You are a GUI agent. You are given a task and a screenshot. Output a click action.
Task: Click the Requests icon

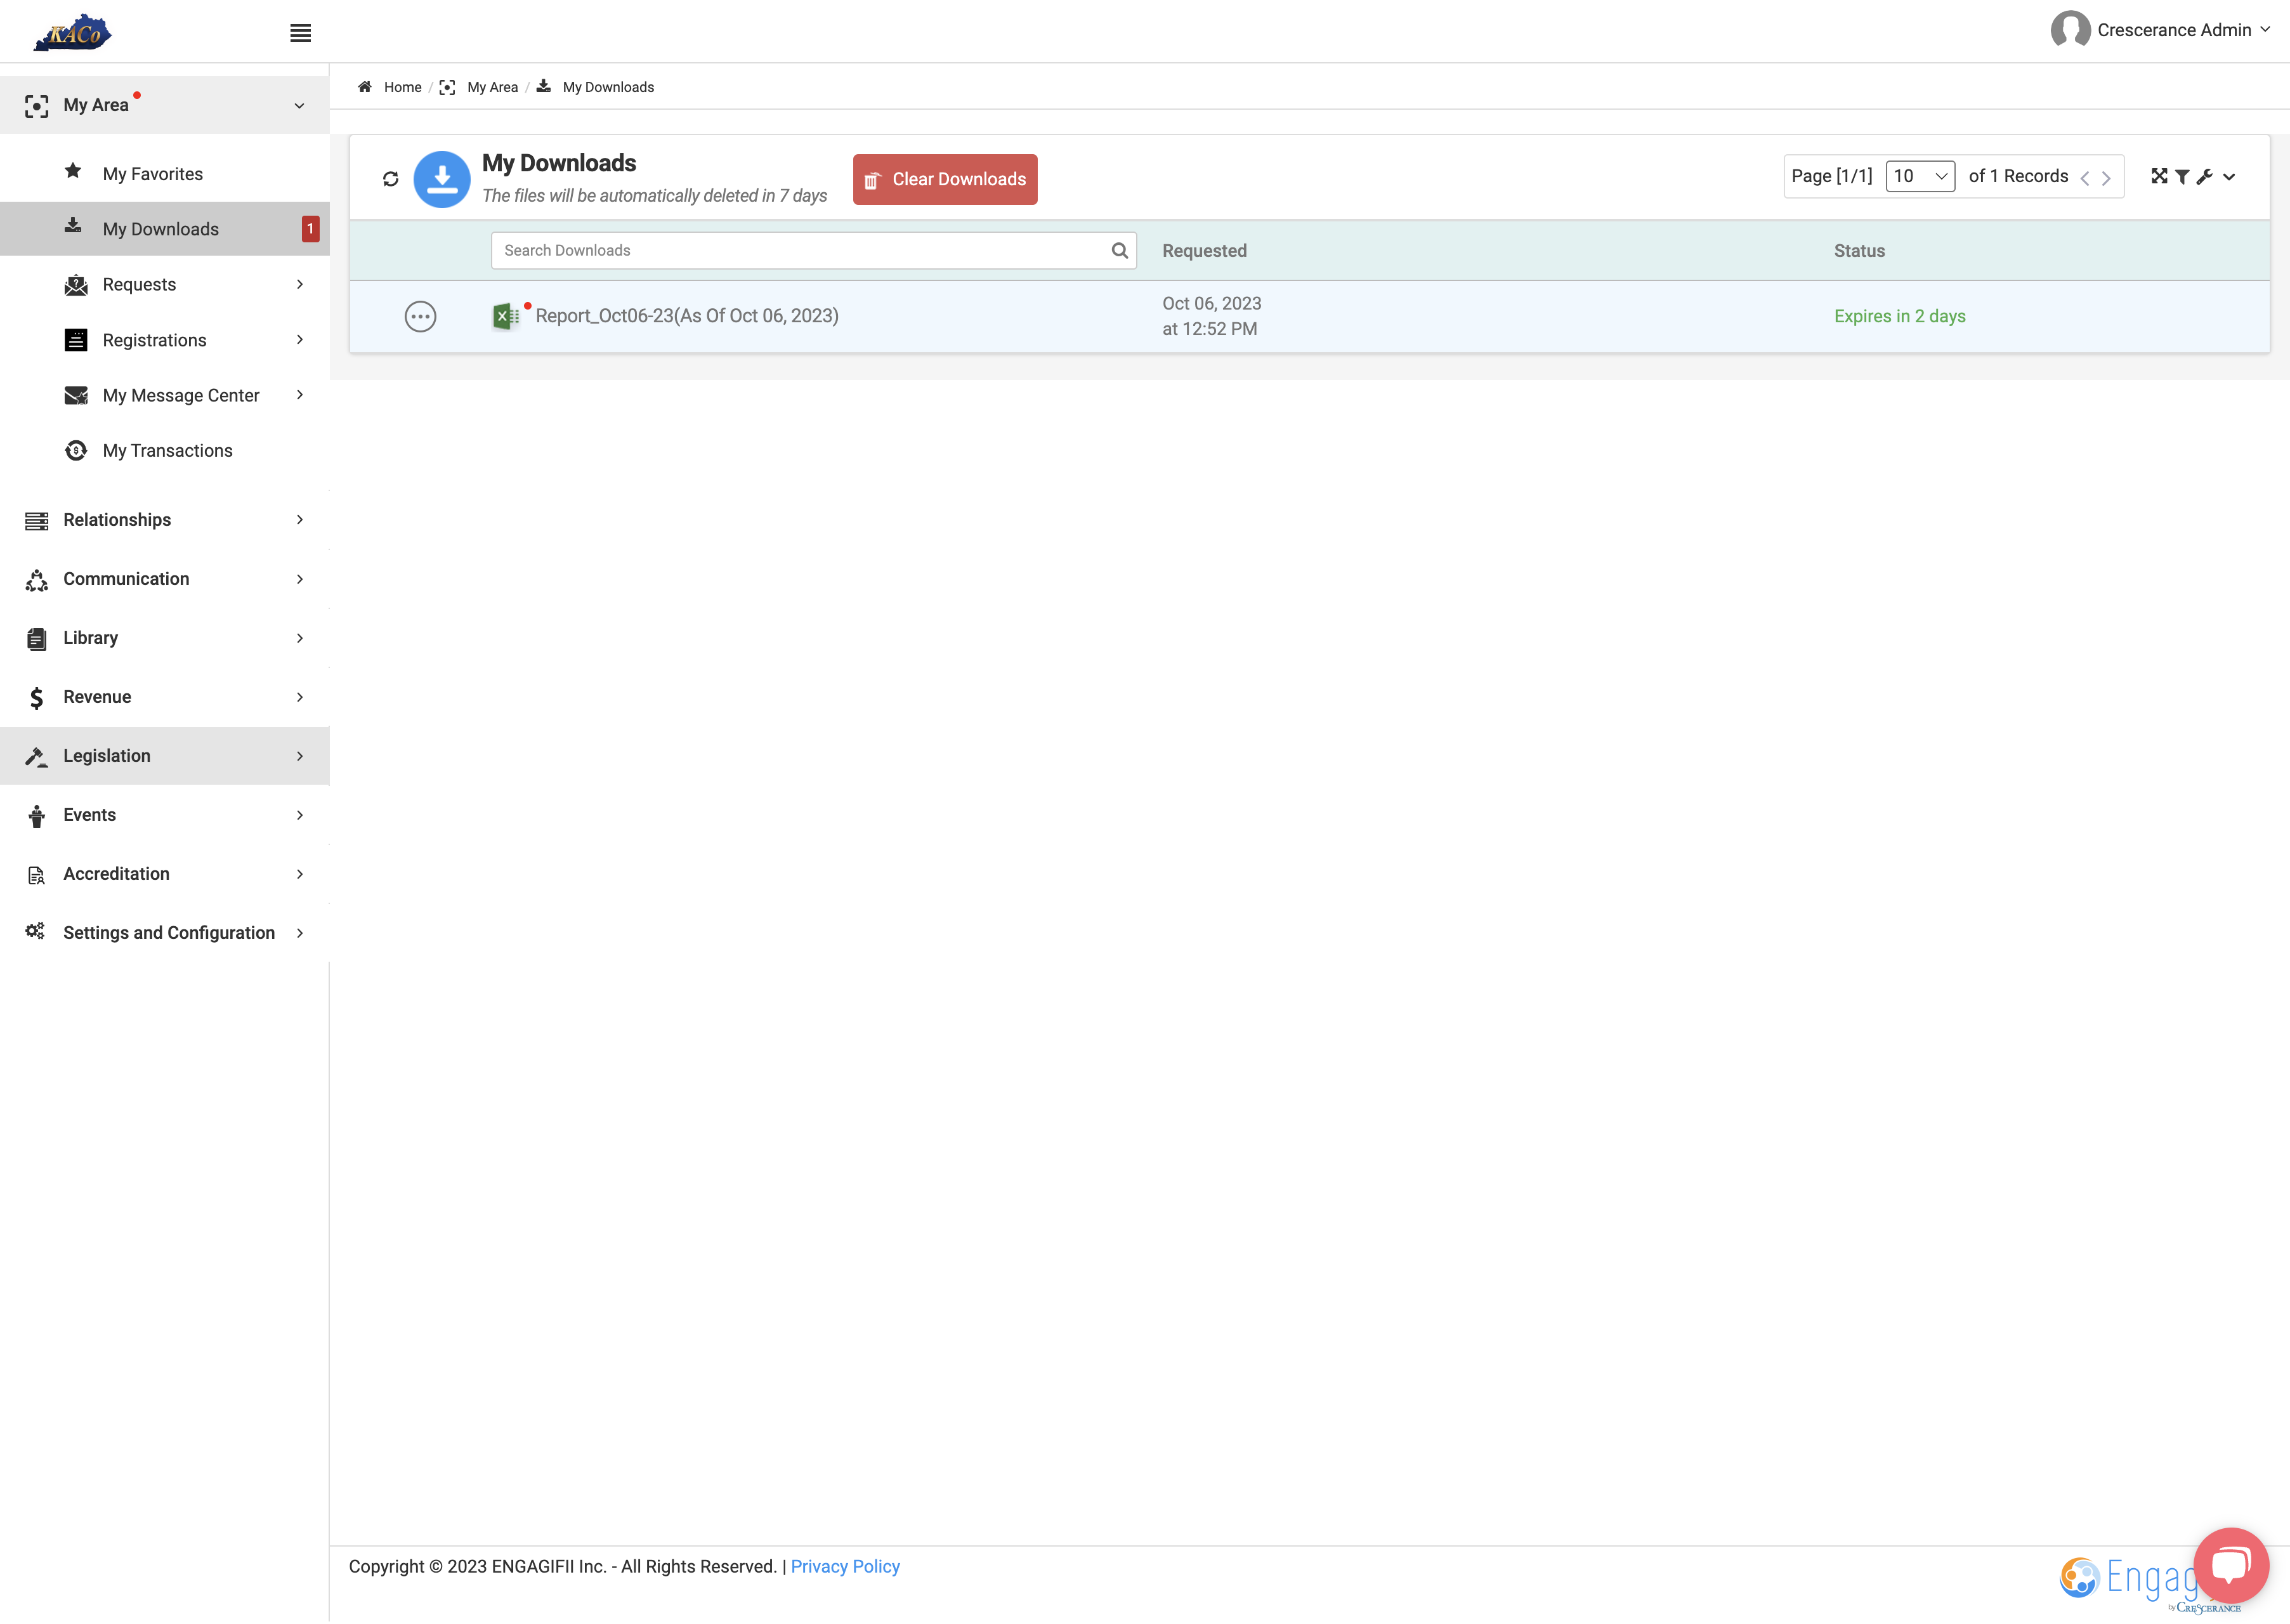click(x=76, y=285)
